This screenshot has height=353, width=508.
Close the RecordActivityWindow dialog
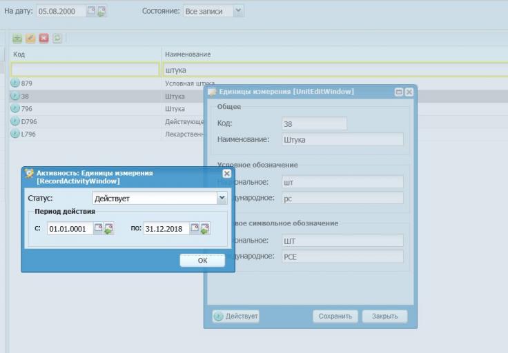click(x=227, y=174)
